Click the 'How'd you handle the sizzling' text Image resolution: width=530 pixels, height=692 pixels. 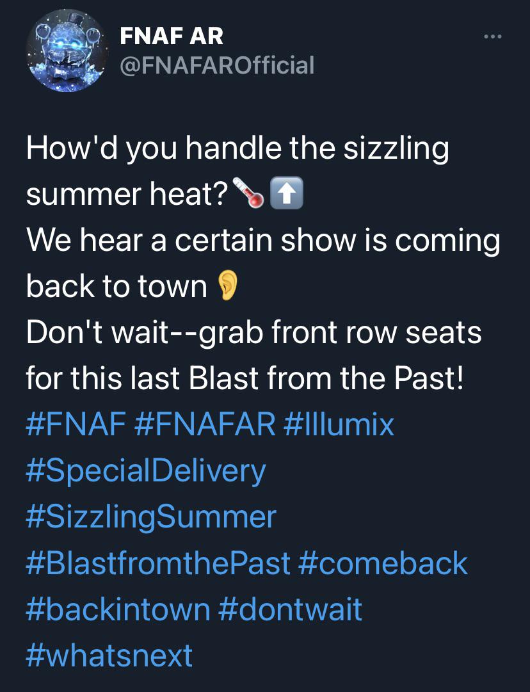(237, 149)
